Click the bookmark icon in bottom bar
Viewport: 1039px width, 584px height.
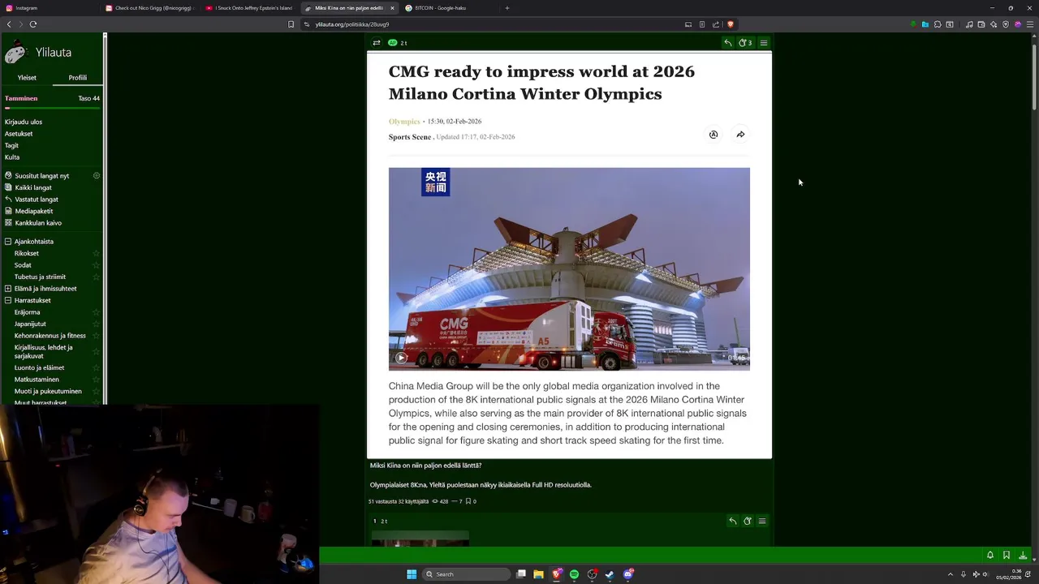click(x=1007, y=556)
